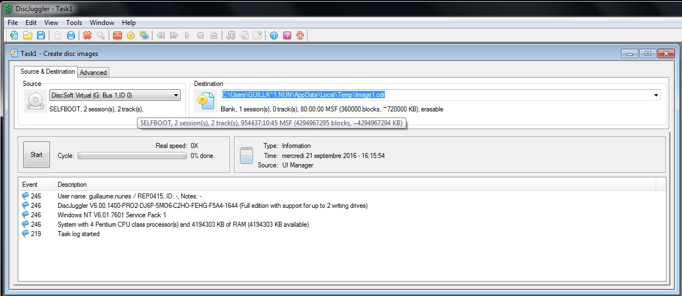Click the greyed-out folder tab toolbar icon

click(x=257, y=35)
